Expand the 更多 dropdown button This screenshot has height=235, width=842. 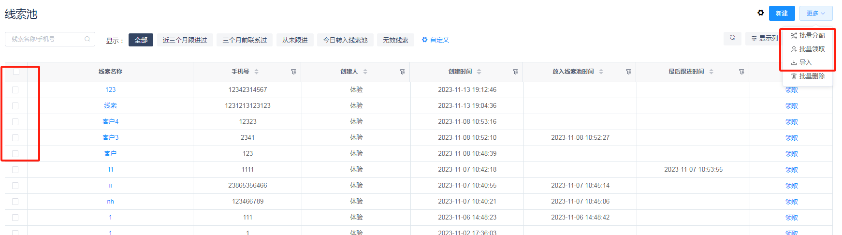coord(815,13)
